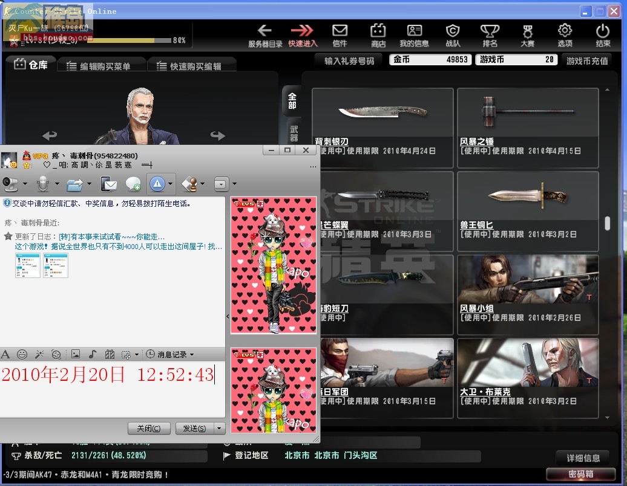This screenshot has height=486, width=627.
Task: Click the magic wand emoticon icon
Action: click(39, 354)
